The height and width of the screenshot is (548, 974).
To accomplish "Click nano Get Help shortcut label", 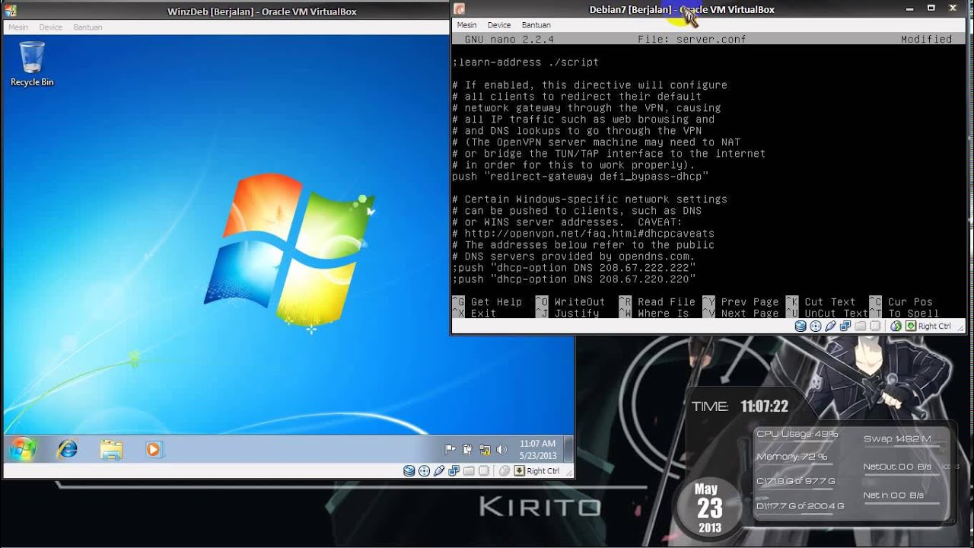I will click(x=496, y=302).
